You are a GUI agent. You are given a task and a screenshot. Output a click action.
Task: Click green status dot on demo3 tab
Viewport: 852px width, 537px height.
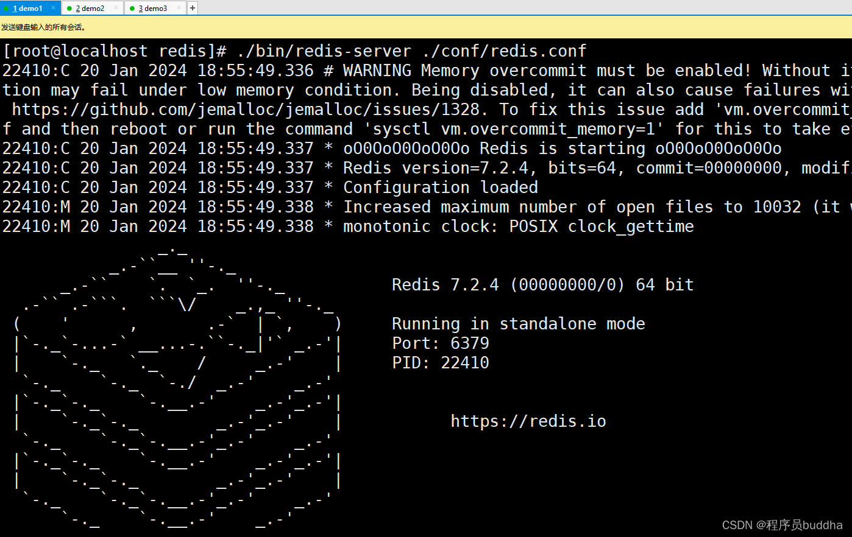(132, 9)
